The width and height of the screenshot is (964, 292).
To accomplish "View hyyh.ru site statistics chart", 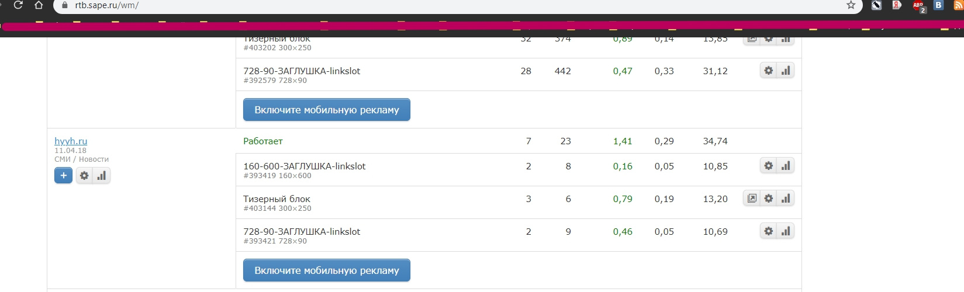I will (x=102, y=175).
